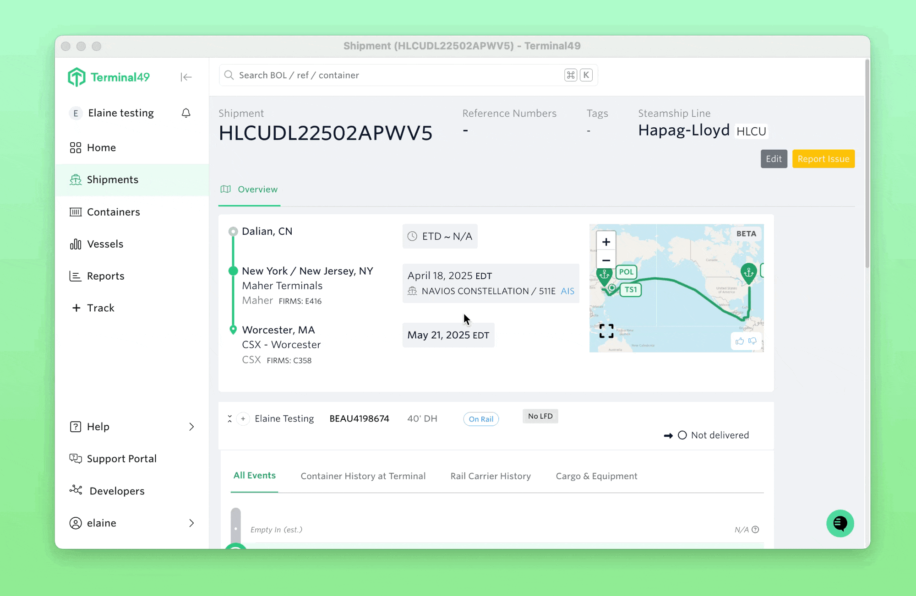Viewport: 916px width, 596px height.
Task: Expand the Help submenu
Action: (x=191, y=427)
